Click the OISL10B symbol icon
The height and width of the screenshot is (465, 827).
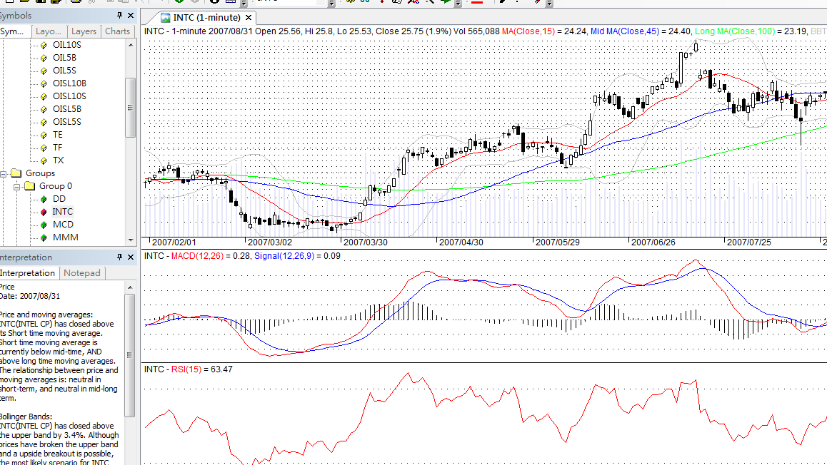(44, 83)
